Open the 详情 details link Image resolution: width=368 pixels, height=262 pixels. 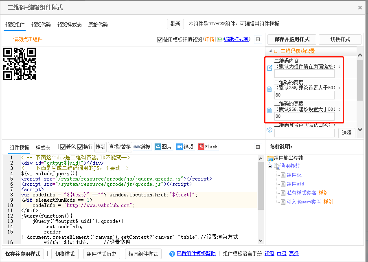coord(209,39)
